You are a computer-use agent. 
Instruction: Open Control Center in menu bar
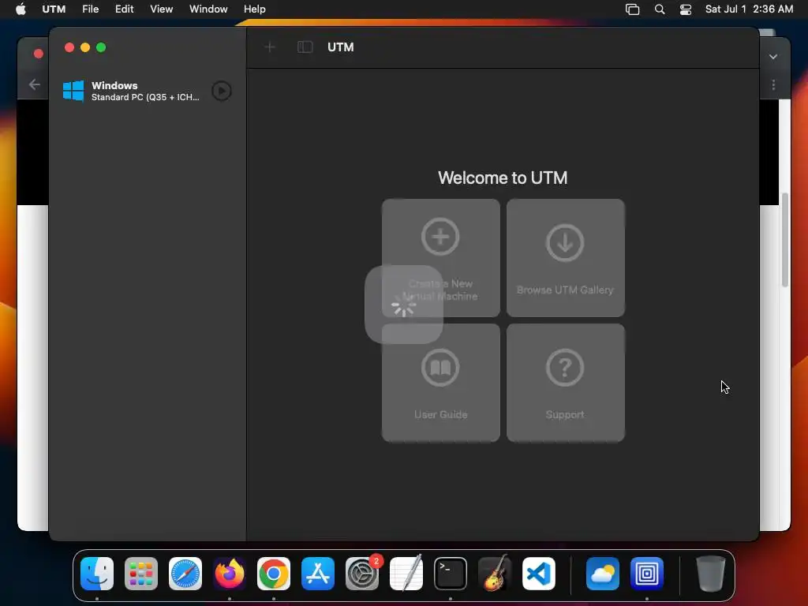pyautogui.click(x=686, y=9)
